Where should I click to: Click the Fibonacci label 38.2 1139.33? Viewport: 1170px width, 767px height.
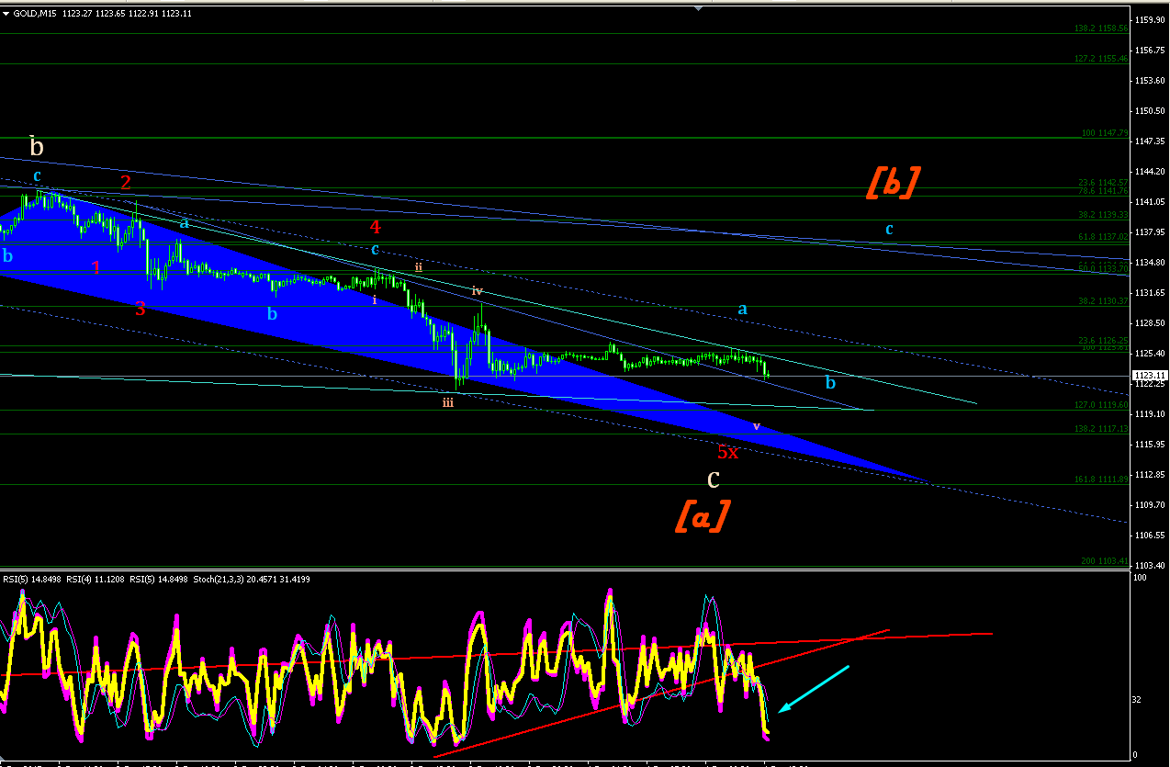pyautogui.click(x=1102, y=215)
